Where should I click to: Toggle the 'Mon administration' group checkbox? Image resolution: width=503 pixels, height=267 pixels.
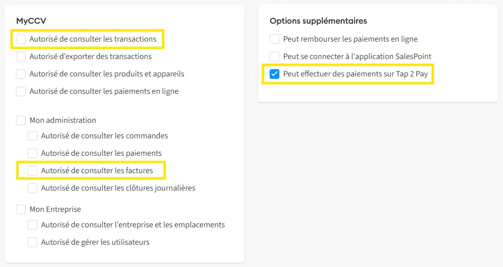click(21, 120)
